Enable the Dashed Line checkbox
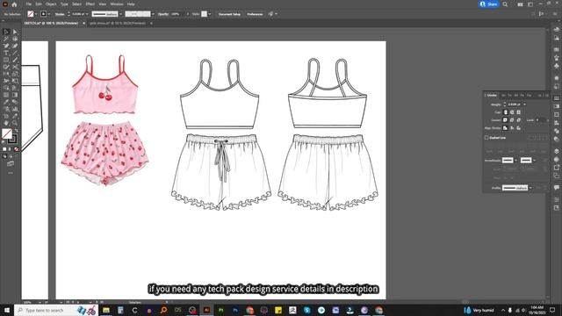This screenshot has height=316, width=562. click(x=486, y=138)
